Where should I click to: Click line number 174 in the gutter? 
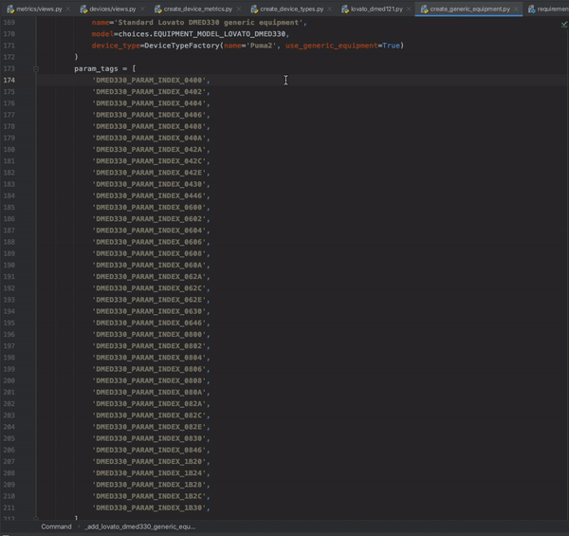coord(9,81)
